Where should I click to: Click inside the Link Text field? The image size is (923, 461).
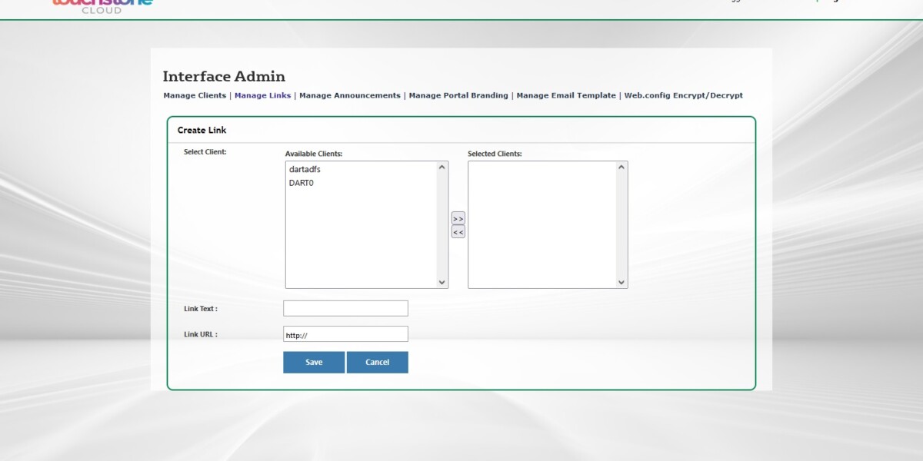point(345,308)
